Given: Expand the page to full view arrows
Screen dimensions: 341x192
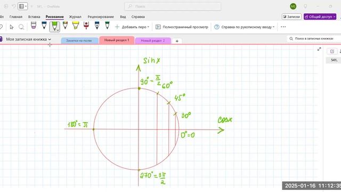Looking at the screenshot, I should (x=319, y=49).
